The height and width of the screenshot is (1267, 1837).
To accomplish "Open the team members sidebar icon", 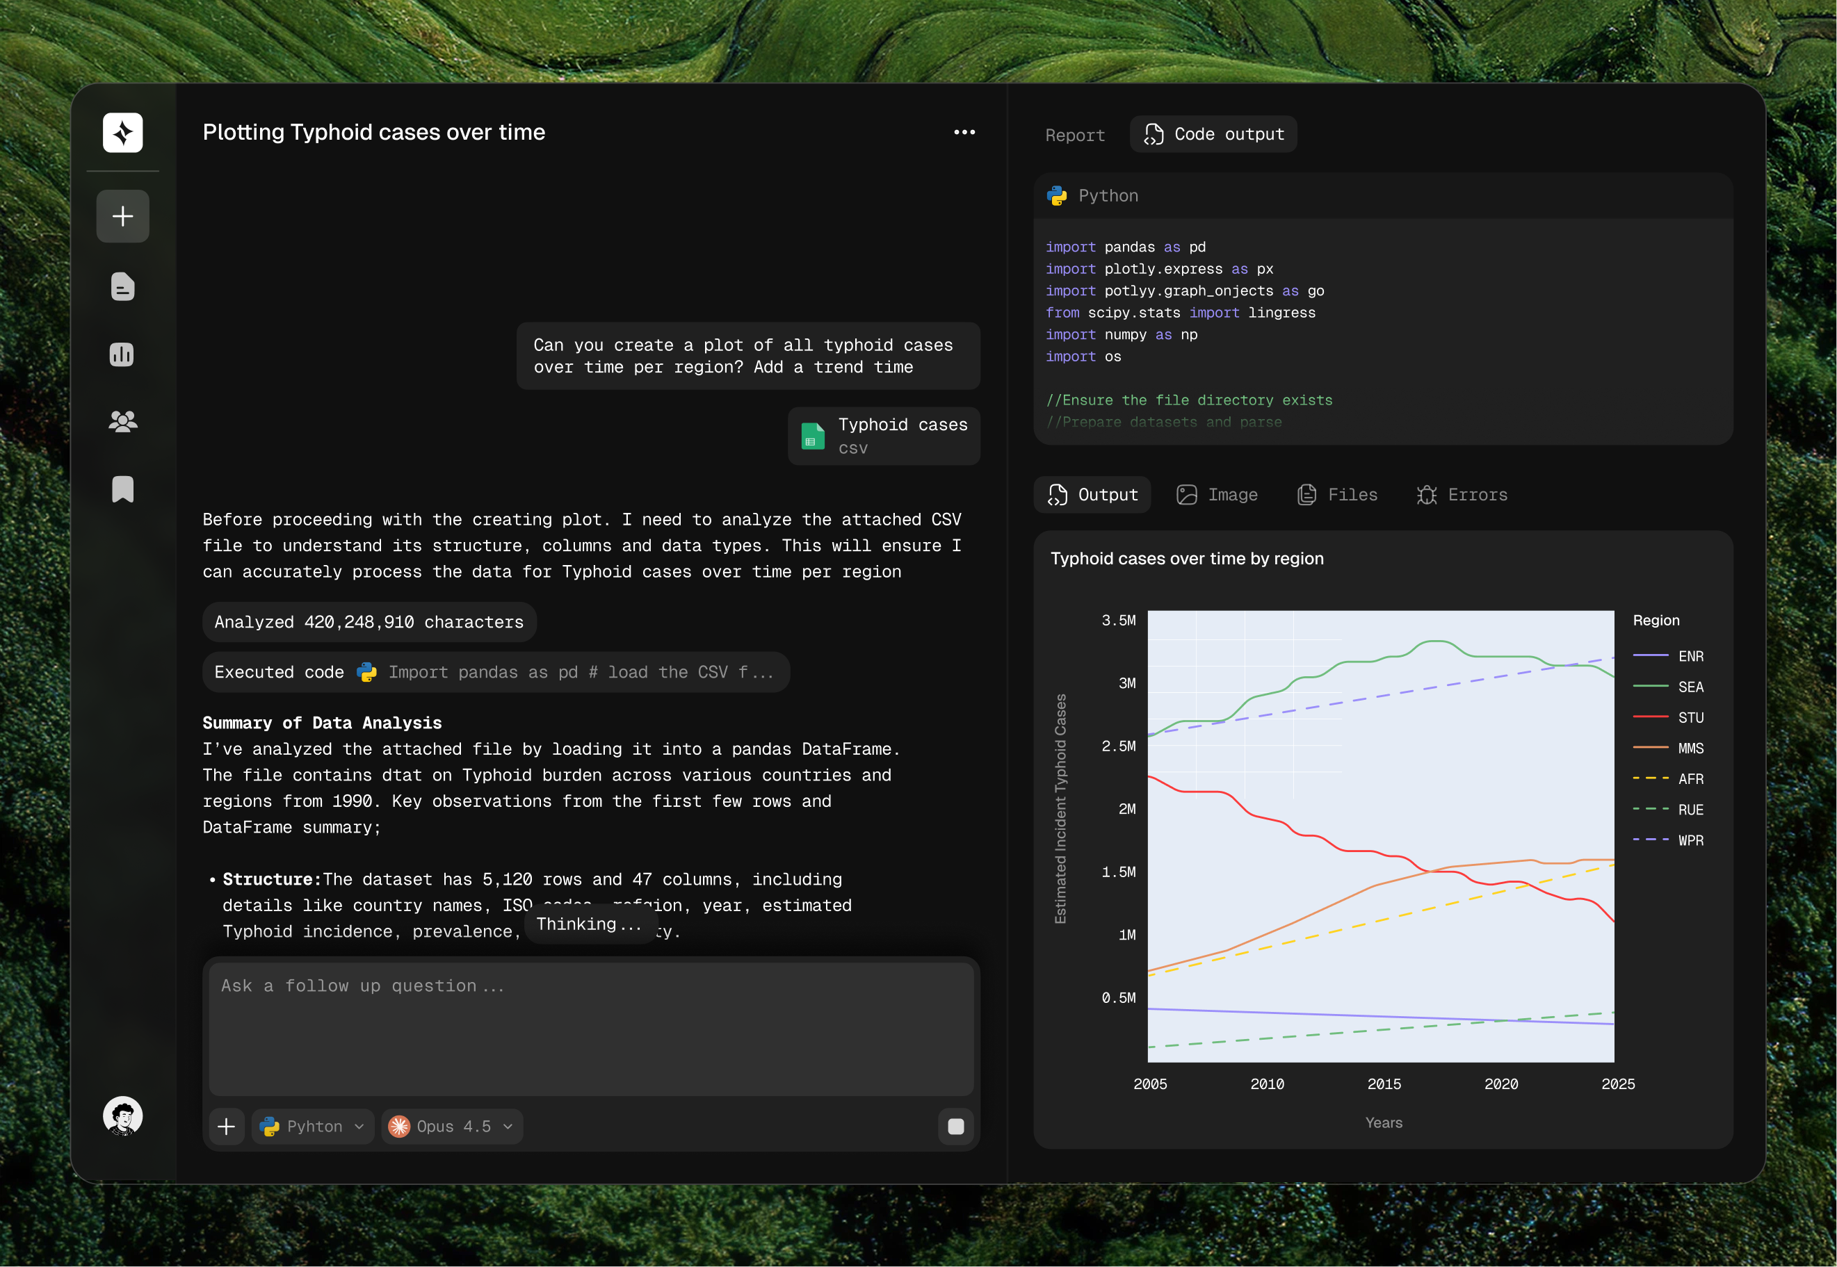I will point(122,422).
